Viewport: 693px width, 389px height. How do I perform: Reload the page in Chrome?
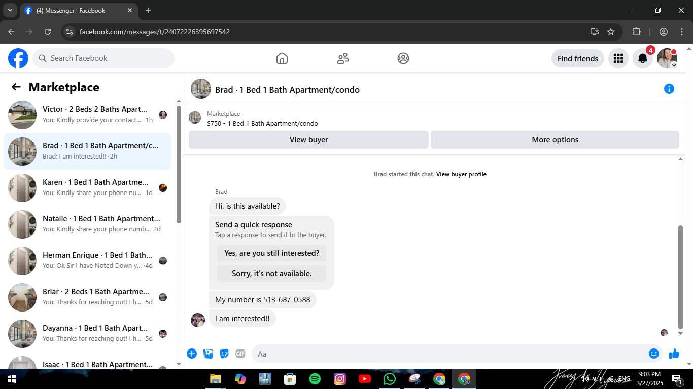click(48, 32)
